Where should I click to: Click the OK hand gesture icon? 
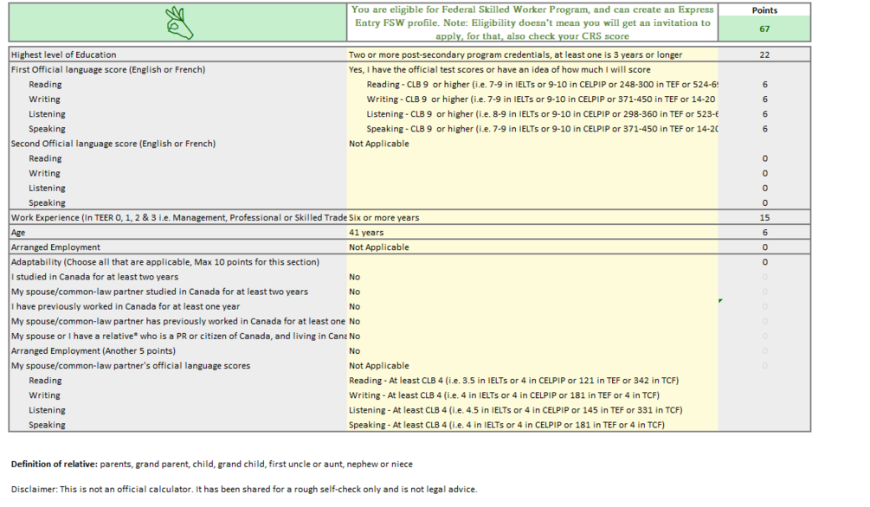pos(179,22)
